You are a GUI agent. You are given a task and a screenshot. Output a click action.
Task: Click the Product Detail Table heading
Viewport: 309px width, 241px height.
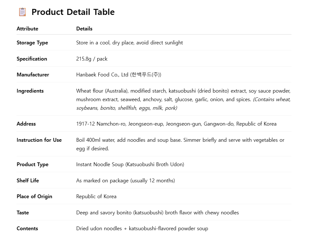pos(73,12)
